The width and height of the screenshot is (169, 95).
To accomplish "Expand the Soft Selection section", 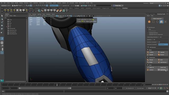I will 148,47.
